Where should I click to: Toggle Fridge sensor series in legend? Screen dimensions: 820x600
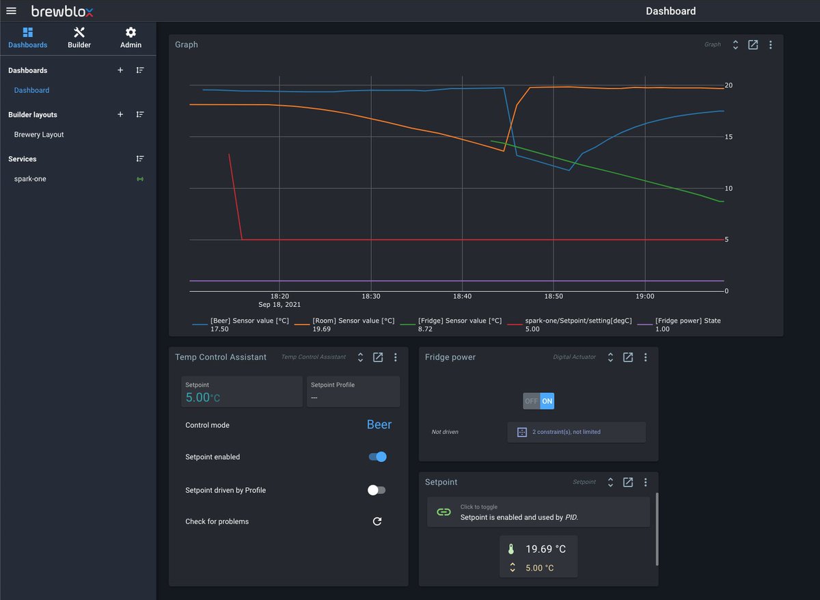[451, 325]
